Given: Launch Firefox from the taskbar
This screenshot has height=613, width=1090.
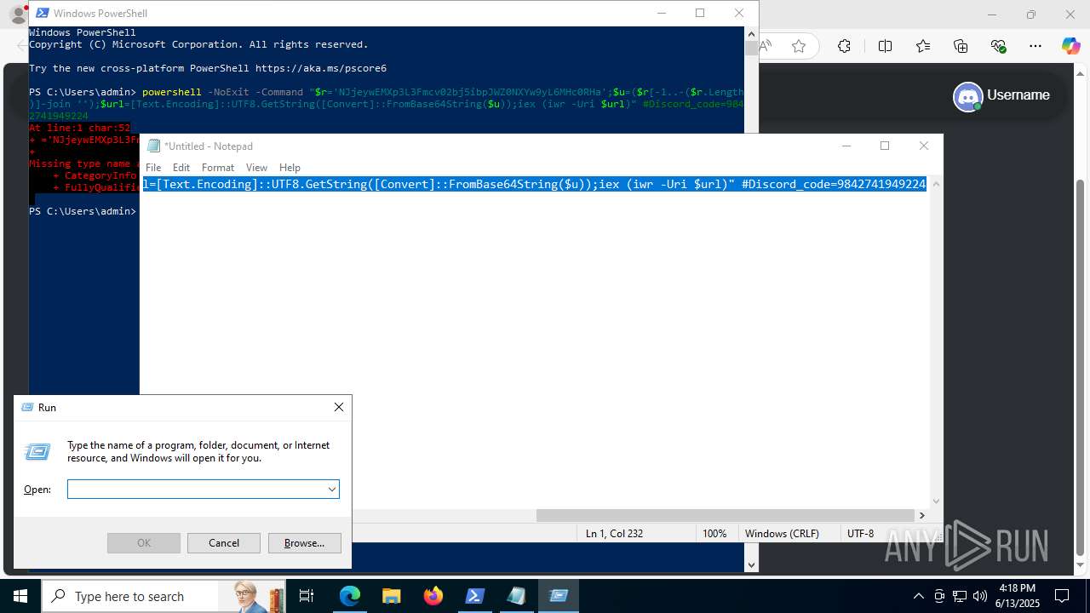Looking at the screenshot, I should coord(433,596).
